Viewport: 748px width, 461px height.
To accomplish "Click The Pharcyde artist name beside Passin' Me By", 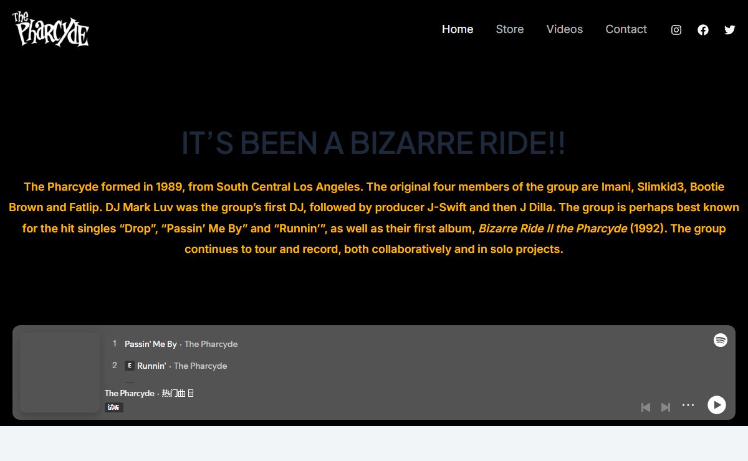I will coord(211,344).
